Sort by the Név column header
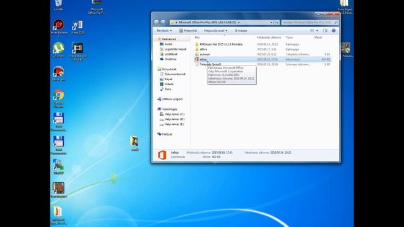 point(198,38)
